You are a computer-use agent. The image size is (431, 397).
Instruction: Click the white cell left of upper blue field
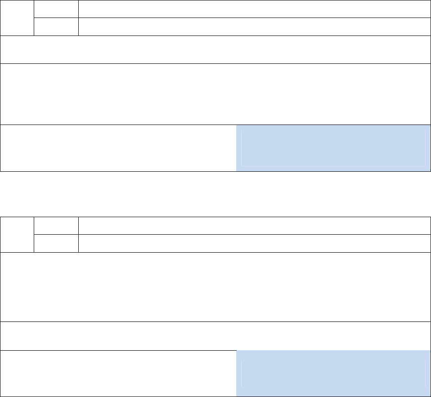pyautogui.click(x=118, y=148)
